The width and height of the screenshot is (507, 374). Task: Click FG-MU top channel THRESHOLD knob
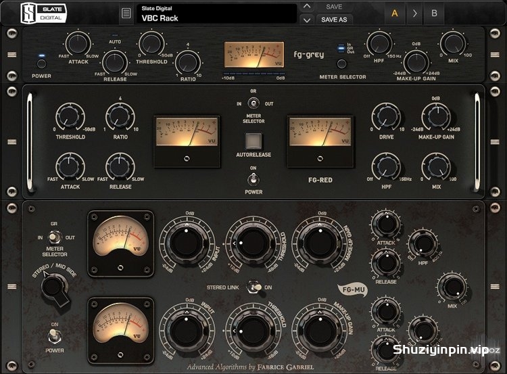click(254, 243)
